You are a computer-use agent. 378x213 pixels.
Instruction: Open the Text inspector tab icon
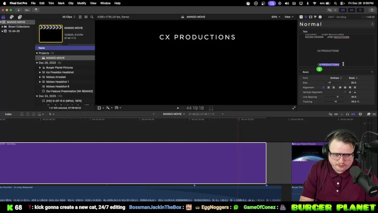[301, 17]
